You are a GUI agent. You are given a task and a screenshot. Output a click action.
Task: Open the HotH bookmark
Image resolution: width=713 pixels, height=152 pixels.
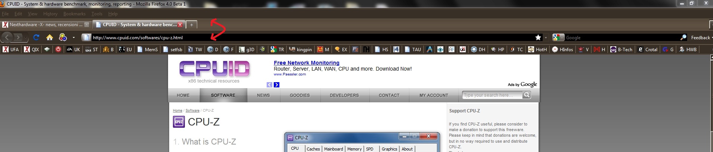coord(538,49)
